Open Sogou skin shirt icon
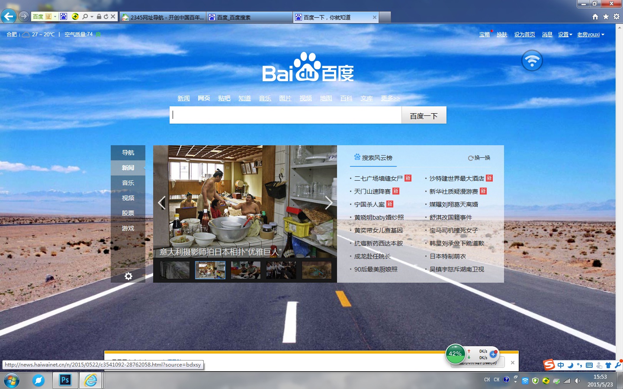 tap(608, 365)
